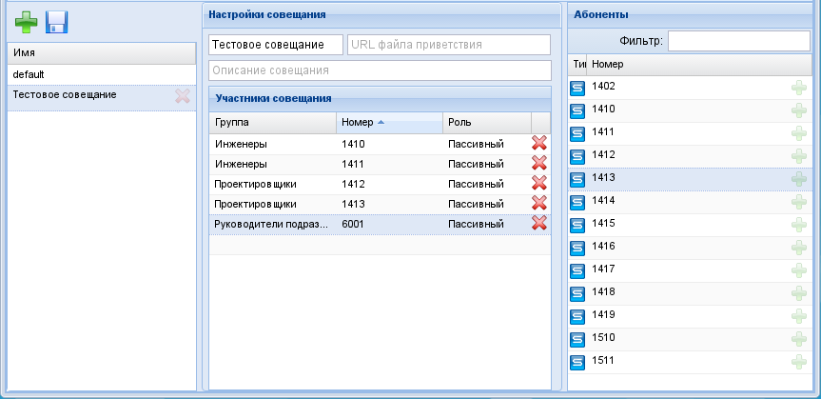821x399 pixels.
Task: Click the Группа column header
Action: pos(272,123)
